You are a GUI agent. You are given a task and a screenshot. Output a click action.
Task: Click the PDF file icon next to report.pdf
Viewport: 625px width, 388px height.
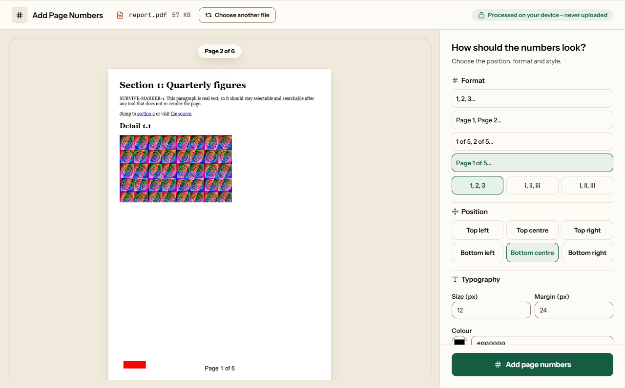(120, 15)
